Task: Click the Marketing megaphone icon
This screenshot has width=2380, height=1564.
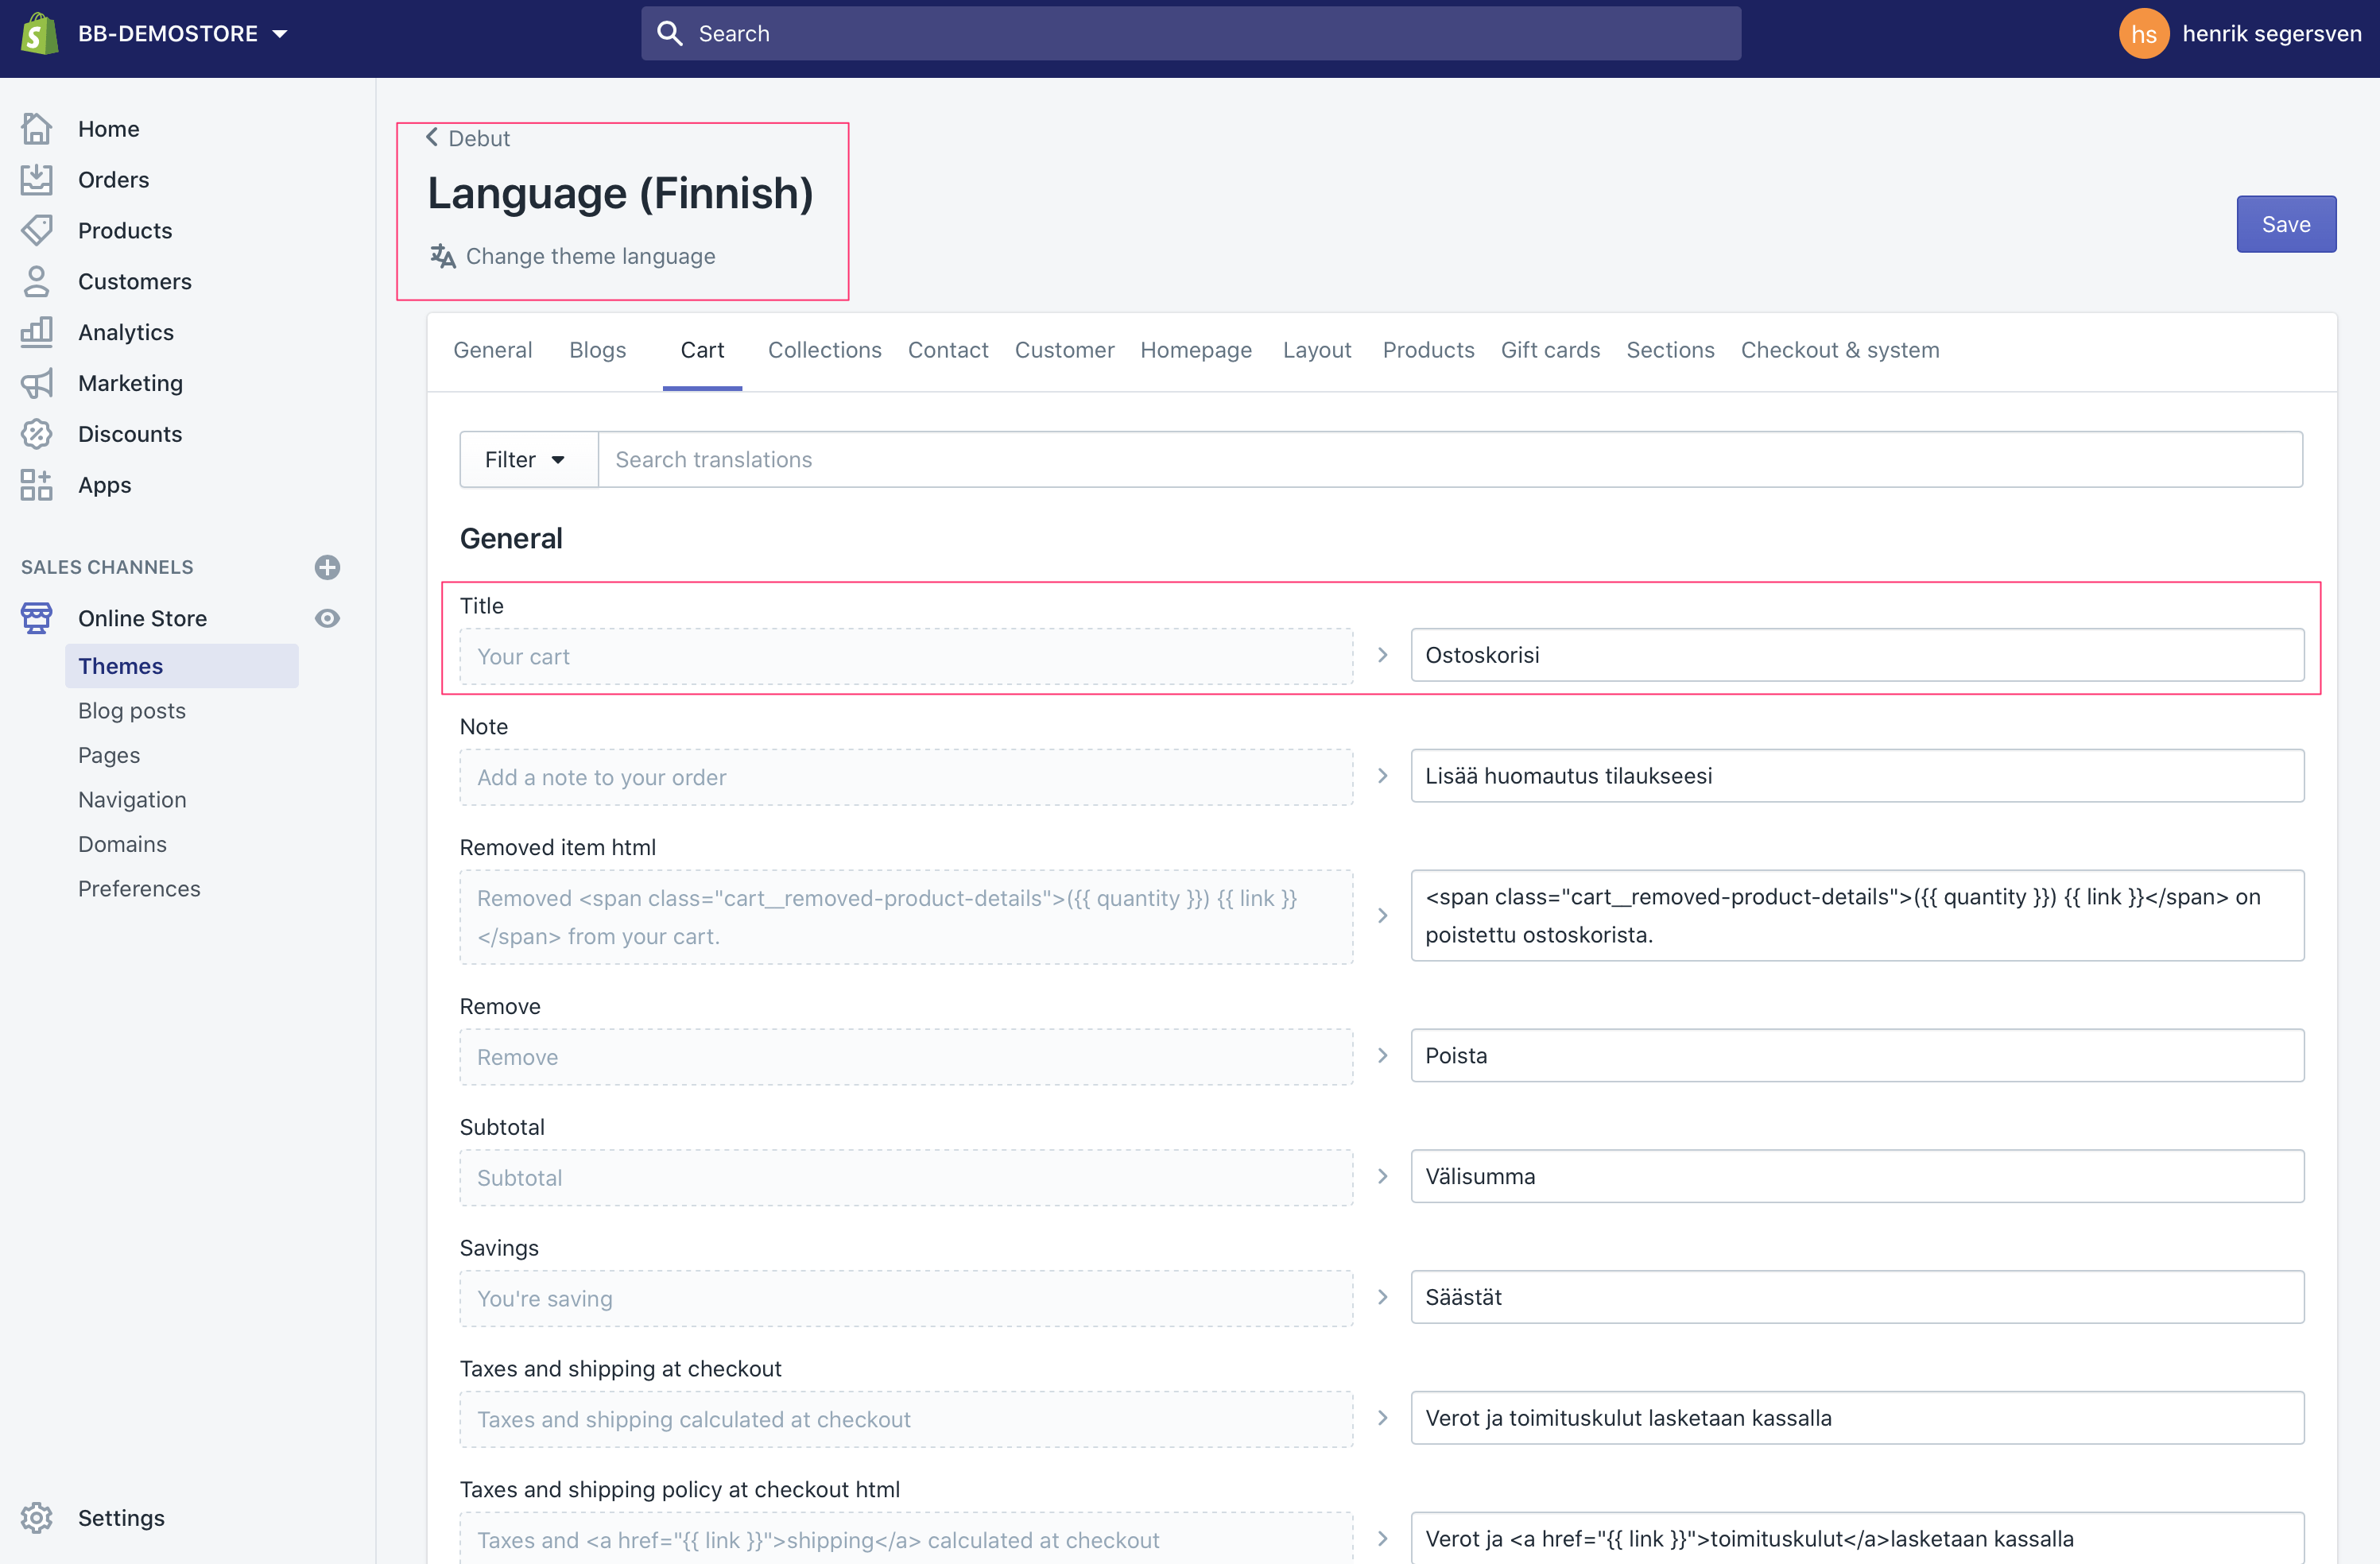Action: pyautogui.click(x=37, y=383)
